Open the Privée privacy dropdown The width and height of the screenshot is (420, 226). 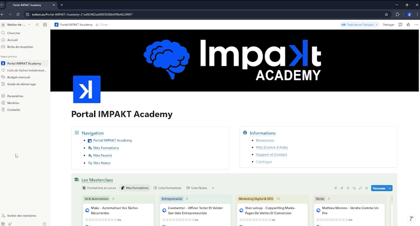pos(103,25)
